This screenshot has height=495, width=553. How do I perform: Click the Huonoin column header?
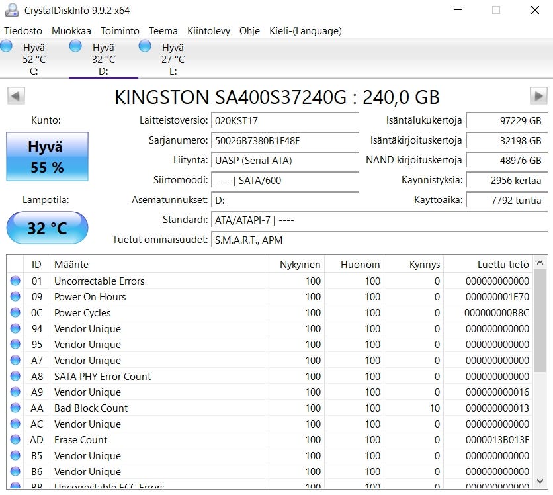coord(354,264)
